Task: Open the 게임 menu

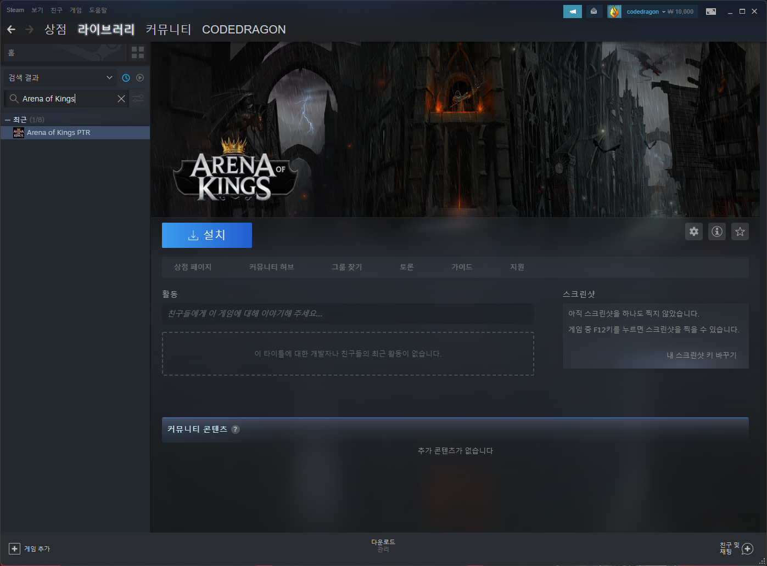Action: [76, 10]
